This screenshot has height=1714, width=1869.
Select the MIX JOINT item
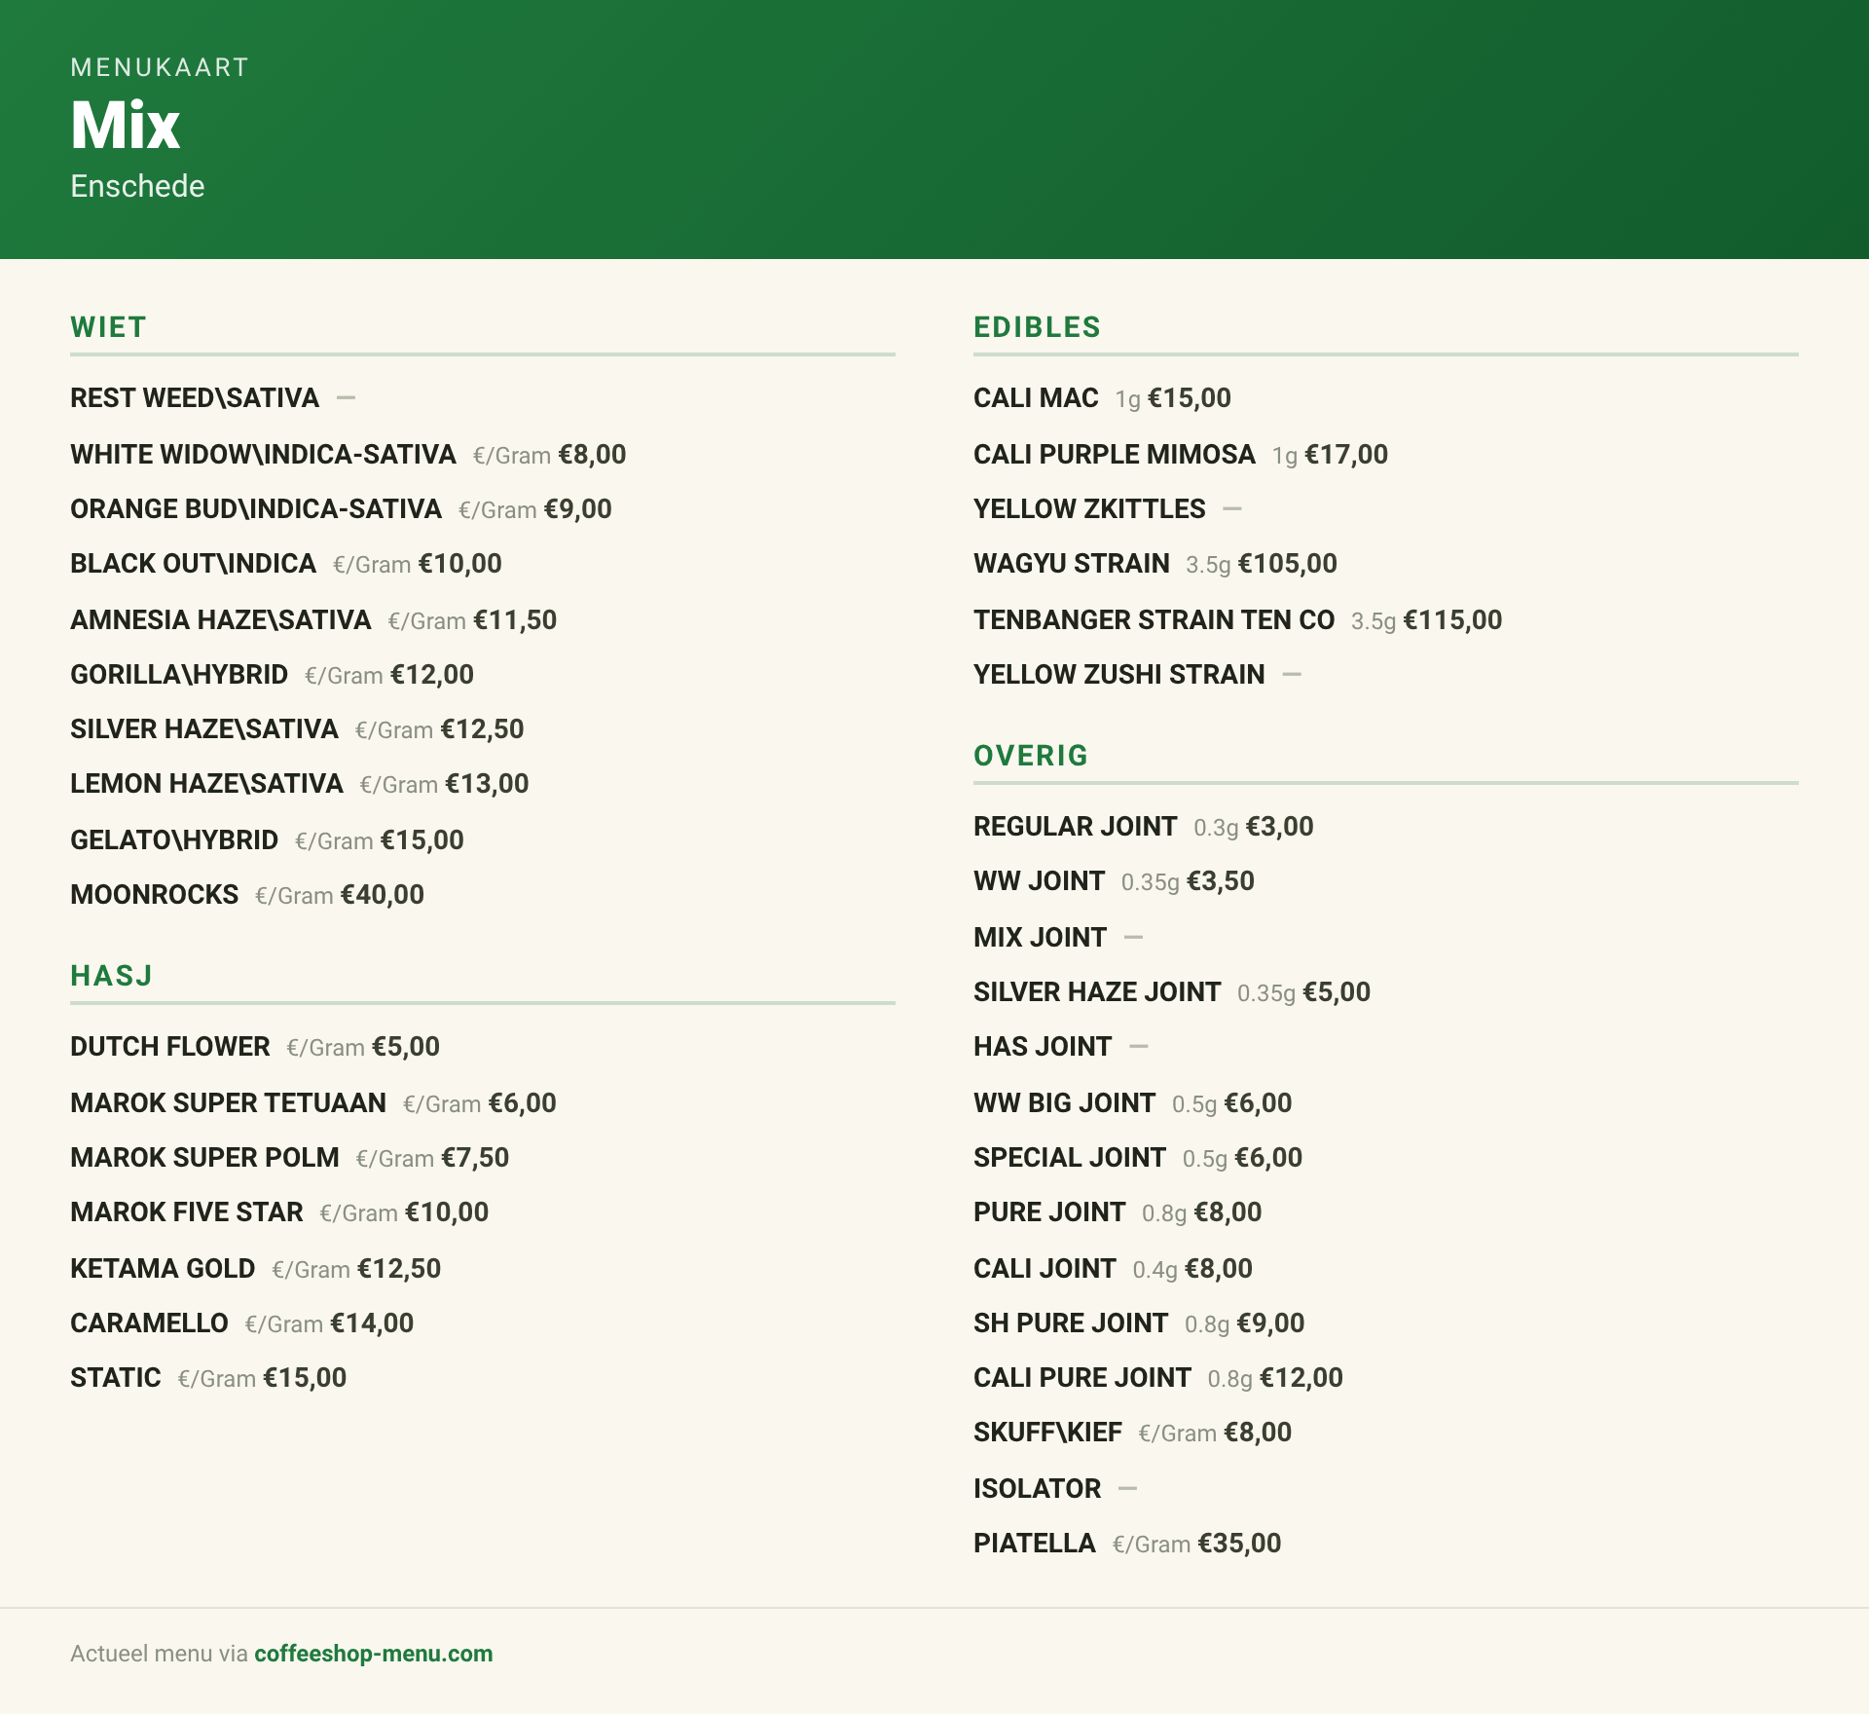[x=1040, y=938]
